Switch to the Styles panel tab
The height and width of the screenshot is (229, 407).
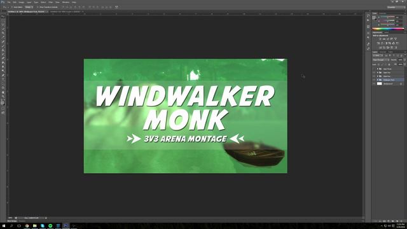pos(387,32)
